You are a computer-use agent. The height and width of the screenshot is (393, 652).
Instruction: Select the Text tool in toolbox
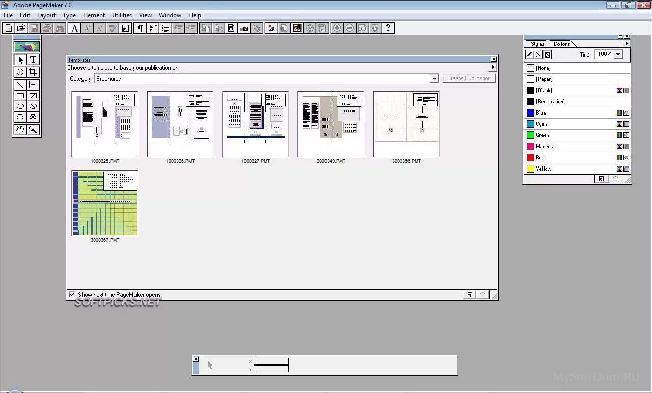(33, 60)
